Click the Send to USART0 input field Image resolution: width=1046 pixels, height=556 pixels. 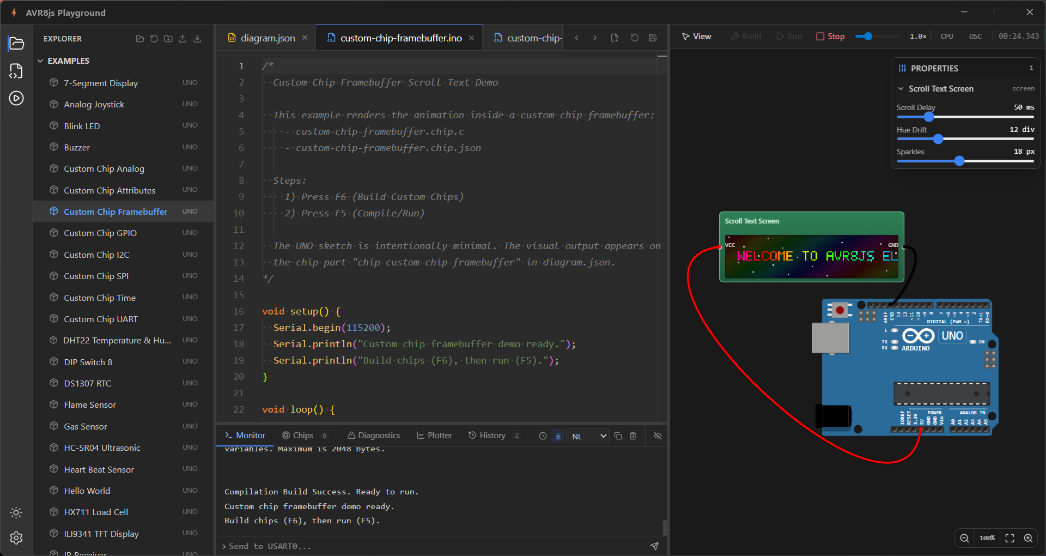pyautogui.click(x=436, y=546)
